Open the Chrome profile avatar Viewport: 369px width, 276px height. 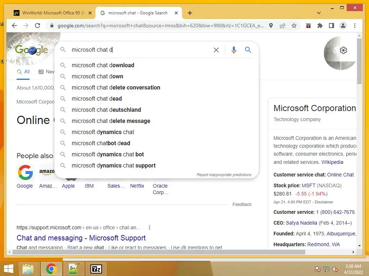click(x=343, y=26)
